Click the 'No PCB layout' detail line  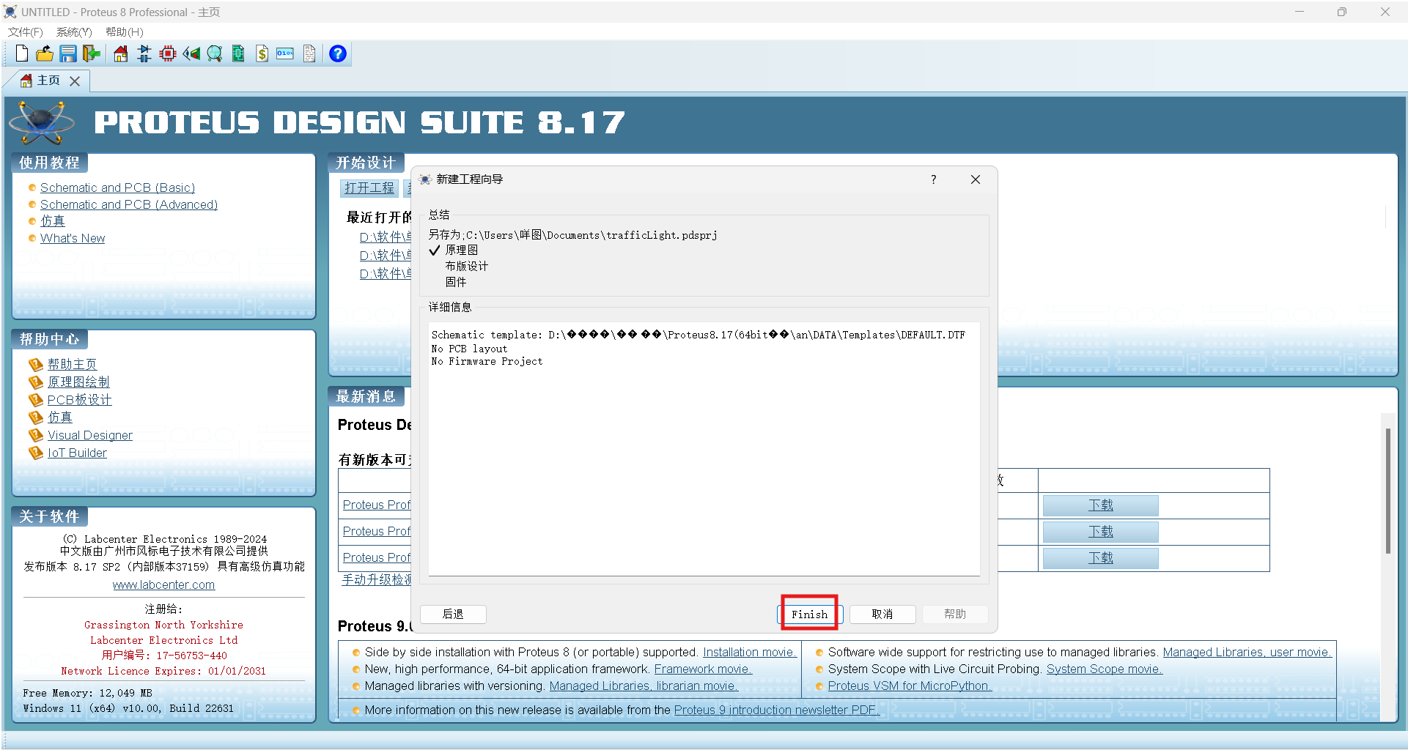pyautogui.click(x=469, y=349)
